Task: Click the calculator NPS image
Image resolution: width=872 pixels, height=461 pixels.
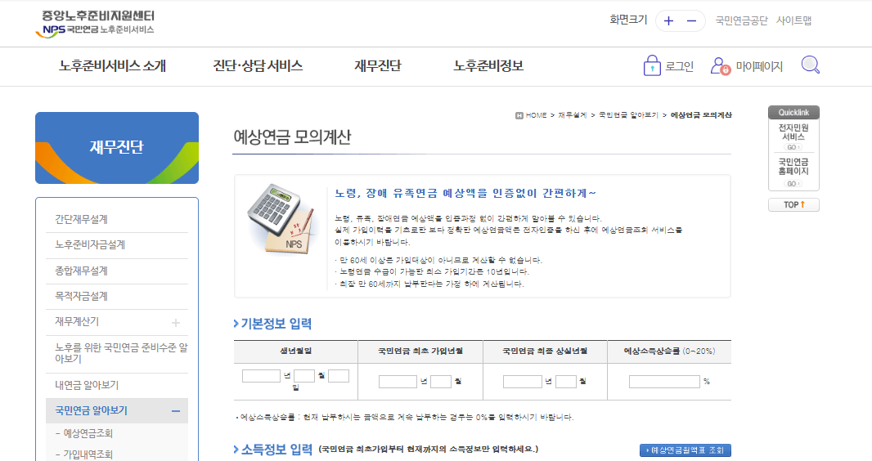Action: pos(281,218)
